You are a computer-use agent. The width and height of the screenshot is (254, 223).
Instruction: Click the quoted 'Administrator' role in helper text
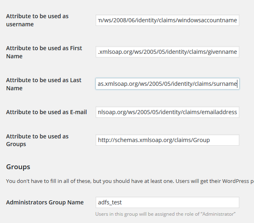218,214
